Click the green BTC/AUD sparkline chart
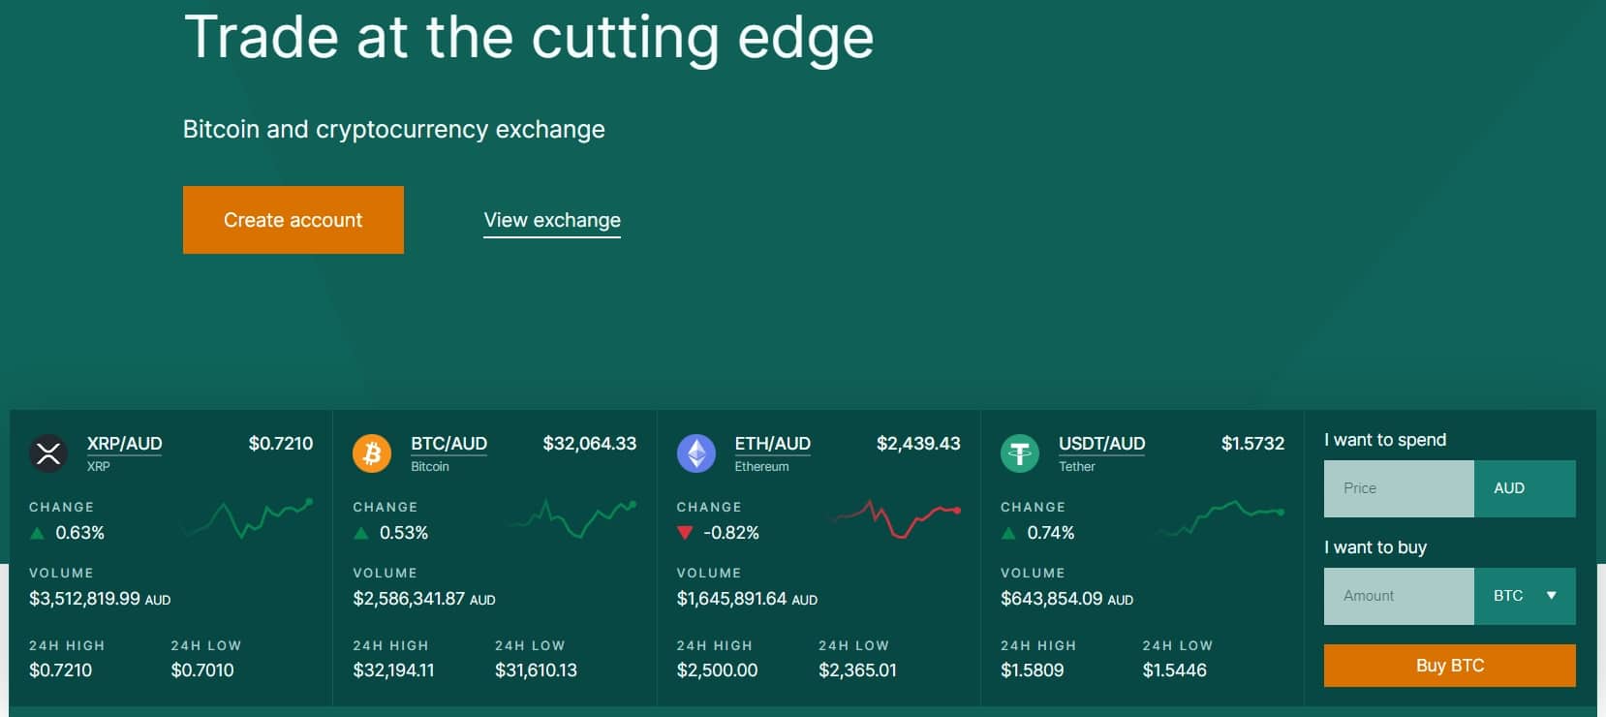 [x=571, y=519]
